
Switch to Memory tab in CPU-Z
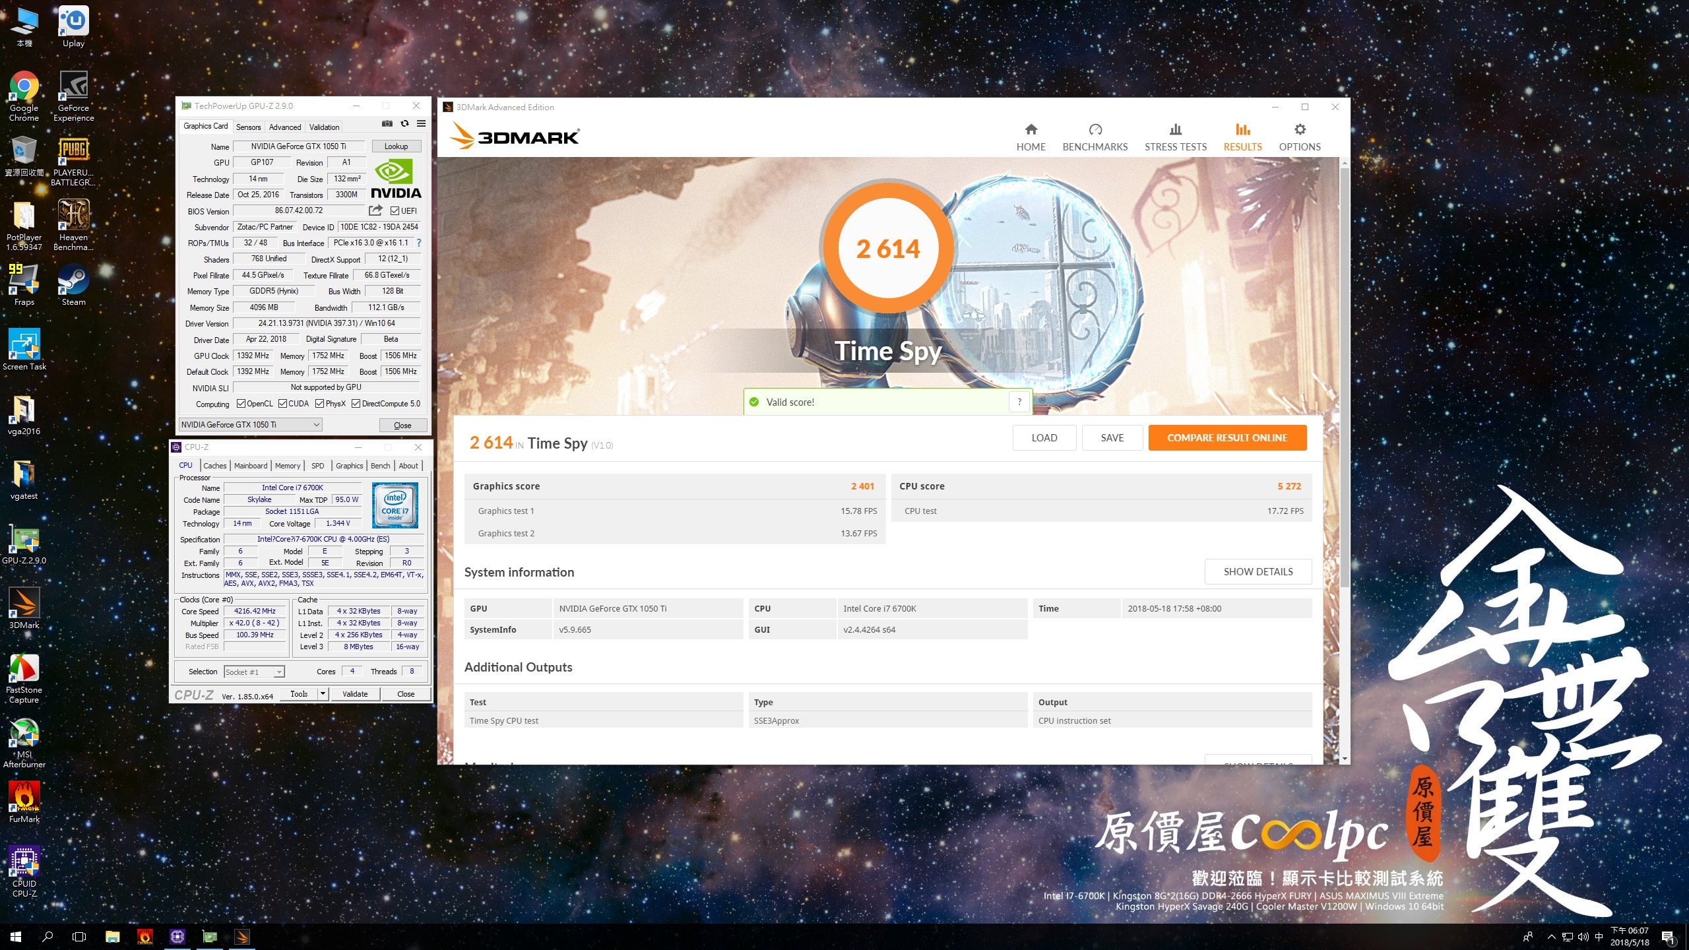pos(288,466)
